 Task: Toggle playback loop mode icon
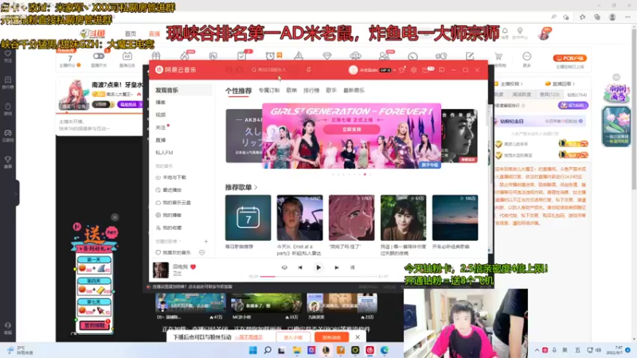284,267
